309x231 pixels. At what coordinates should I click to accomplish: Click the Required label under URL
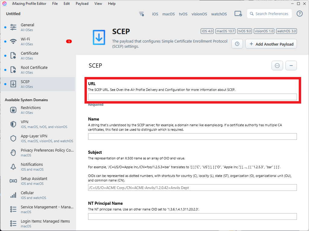click(96, 104)
